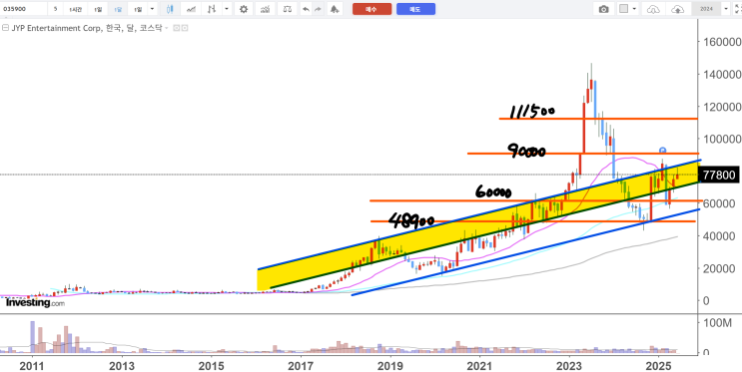The image size is (742, 372).
Task: Open the interval dropdown arrow
Action: click(x=152, y=9)
